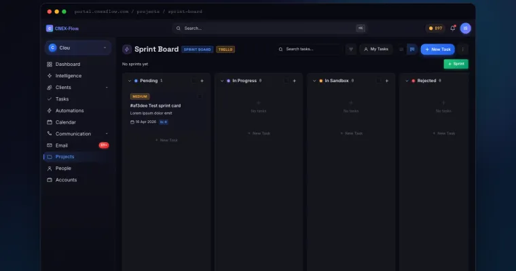Collapse the In Sandbox column chevron

(314, 81)
